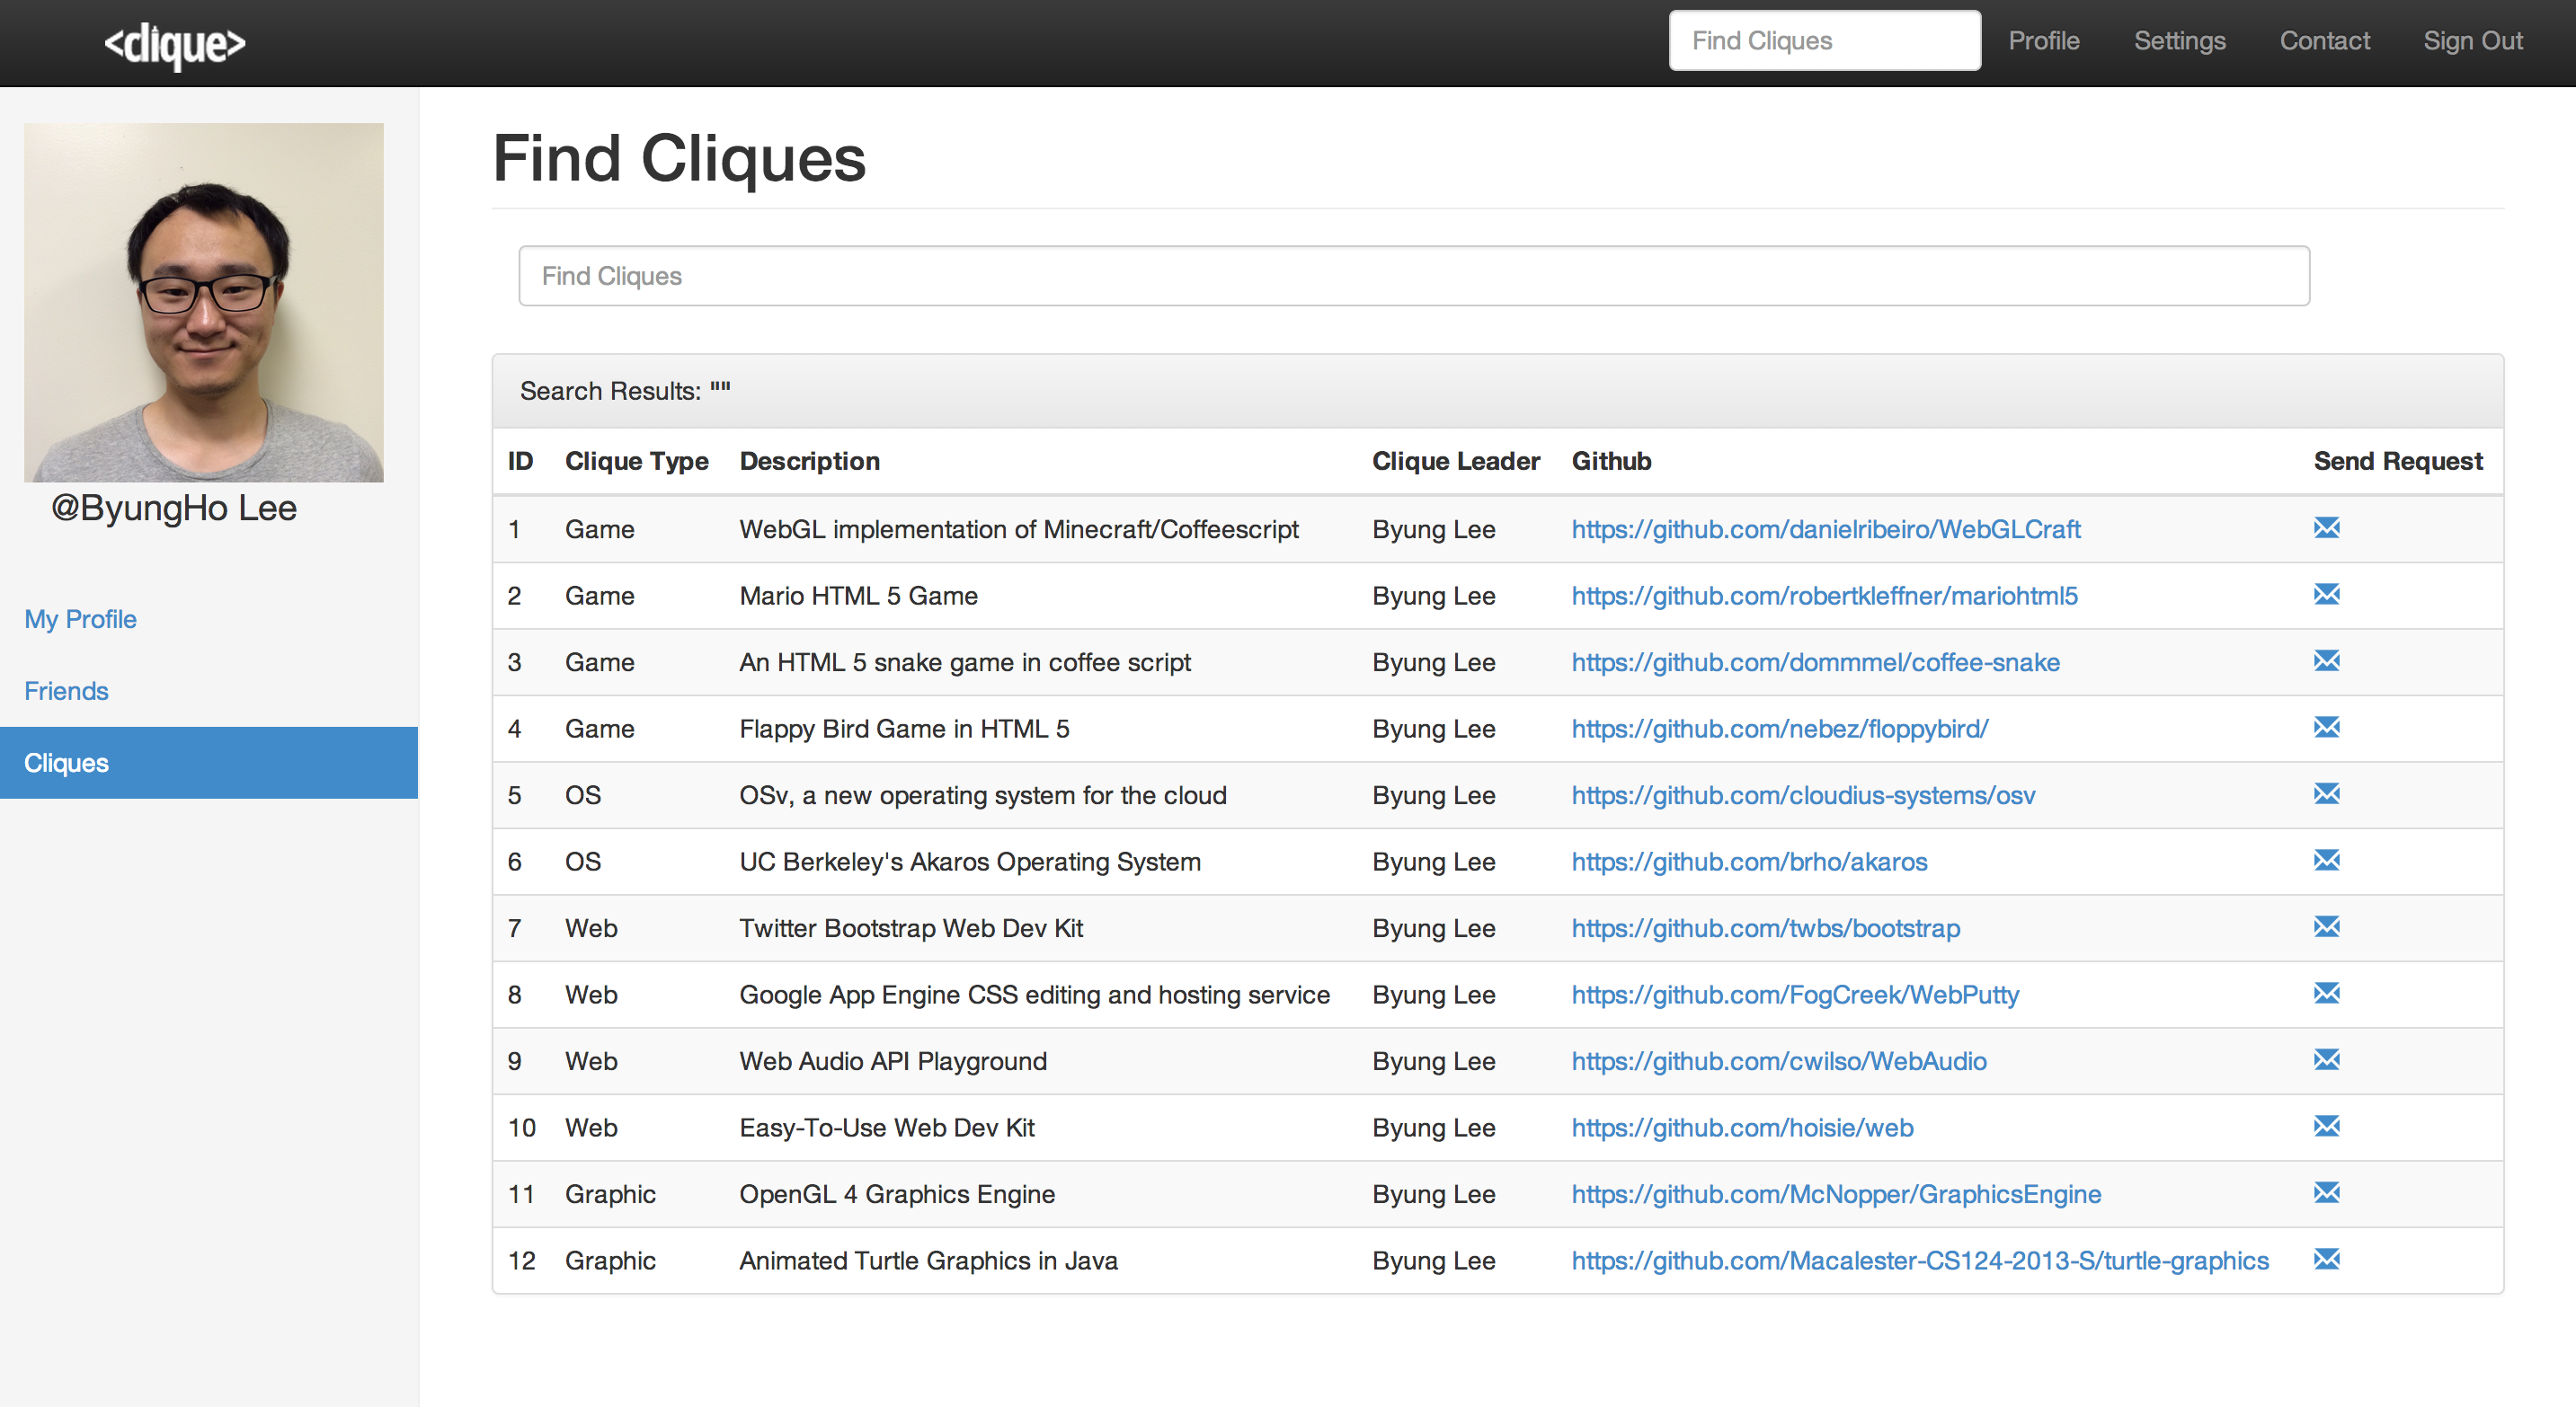Open the akaros GitHub link

click(1748, 862)
